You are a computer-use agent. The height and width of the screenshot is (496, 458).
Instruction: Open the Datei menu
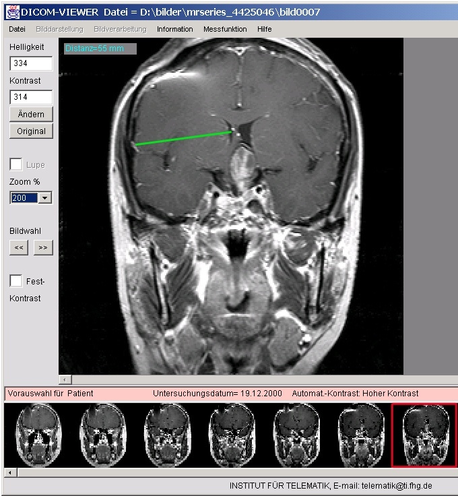[18, 30]
